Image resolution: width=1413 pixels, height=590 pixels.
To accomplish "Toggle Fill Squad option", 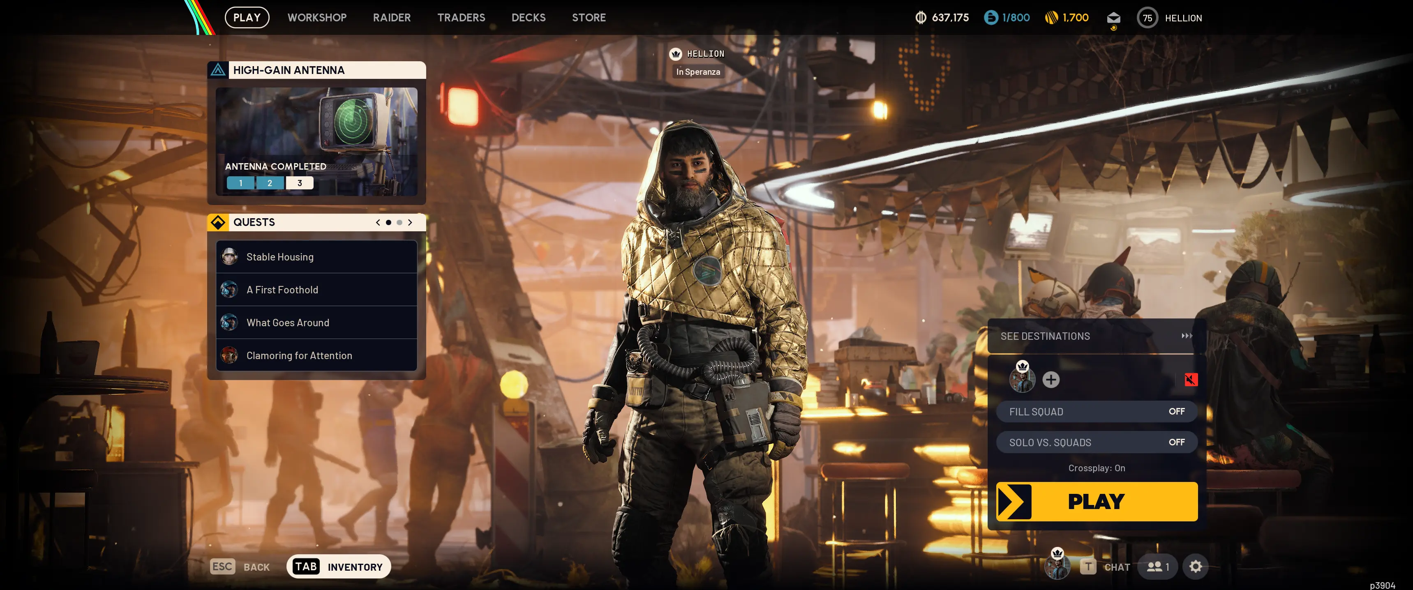I will 1096,411.
